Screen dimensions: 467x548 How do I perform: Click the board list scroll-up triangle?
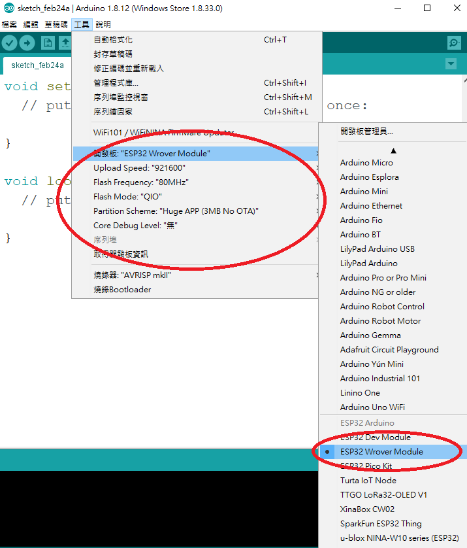point(393,151)
